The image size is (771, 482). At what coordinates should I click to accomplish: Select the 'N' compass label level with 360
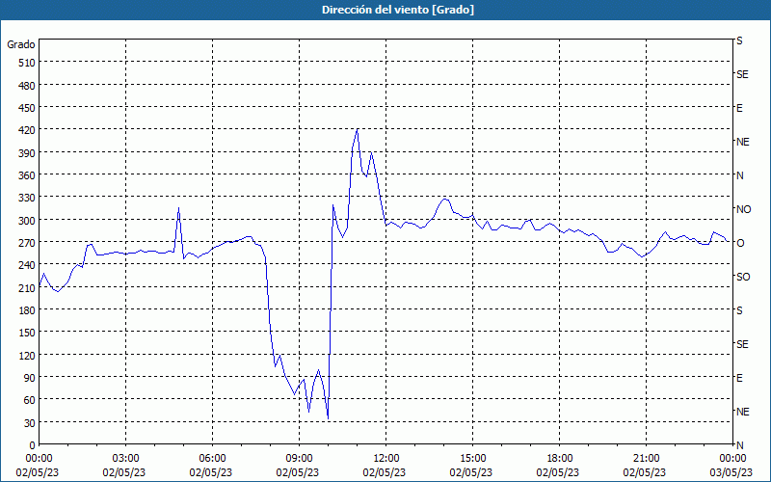739,175
